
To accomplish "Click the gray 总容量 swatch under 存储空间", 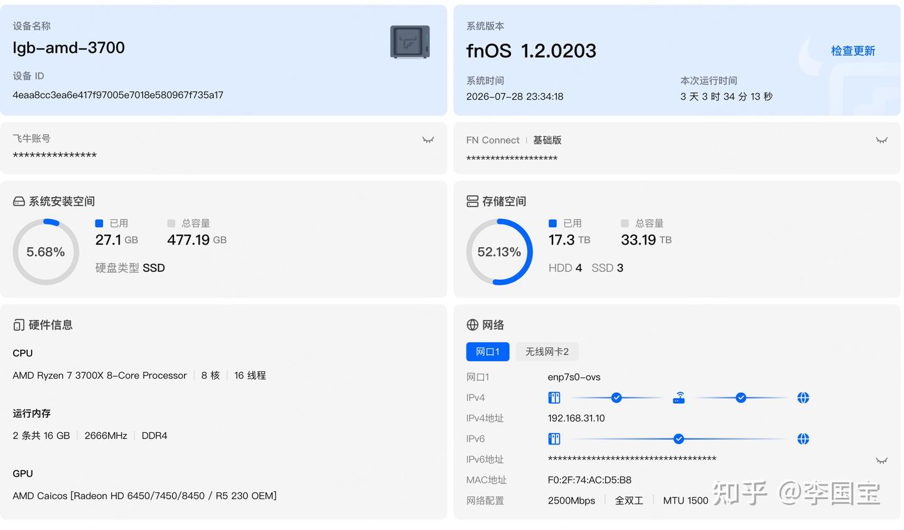I will tap(625, 223).
